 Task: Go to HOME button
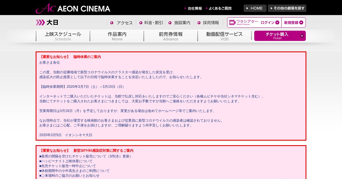[x=255, y=8]
